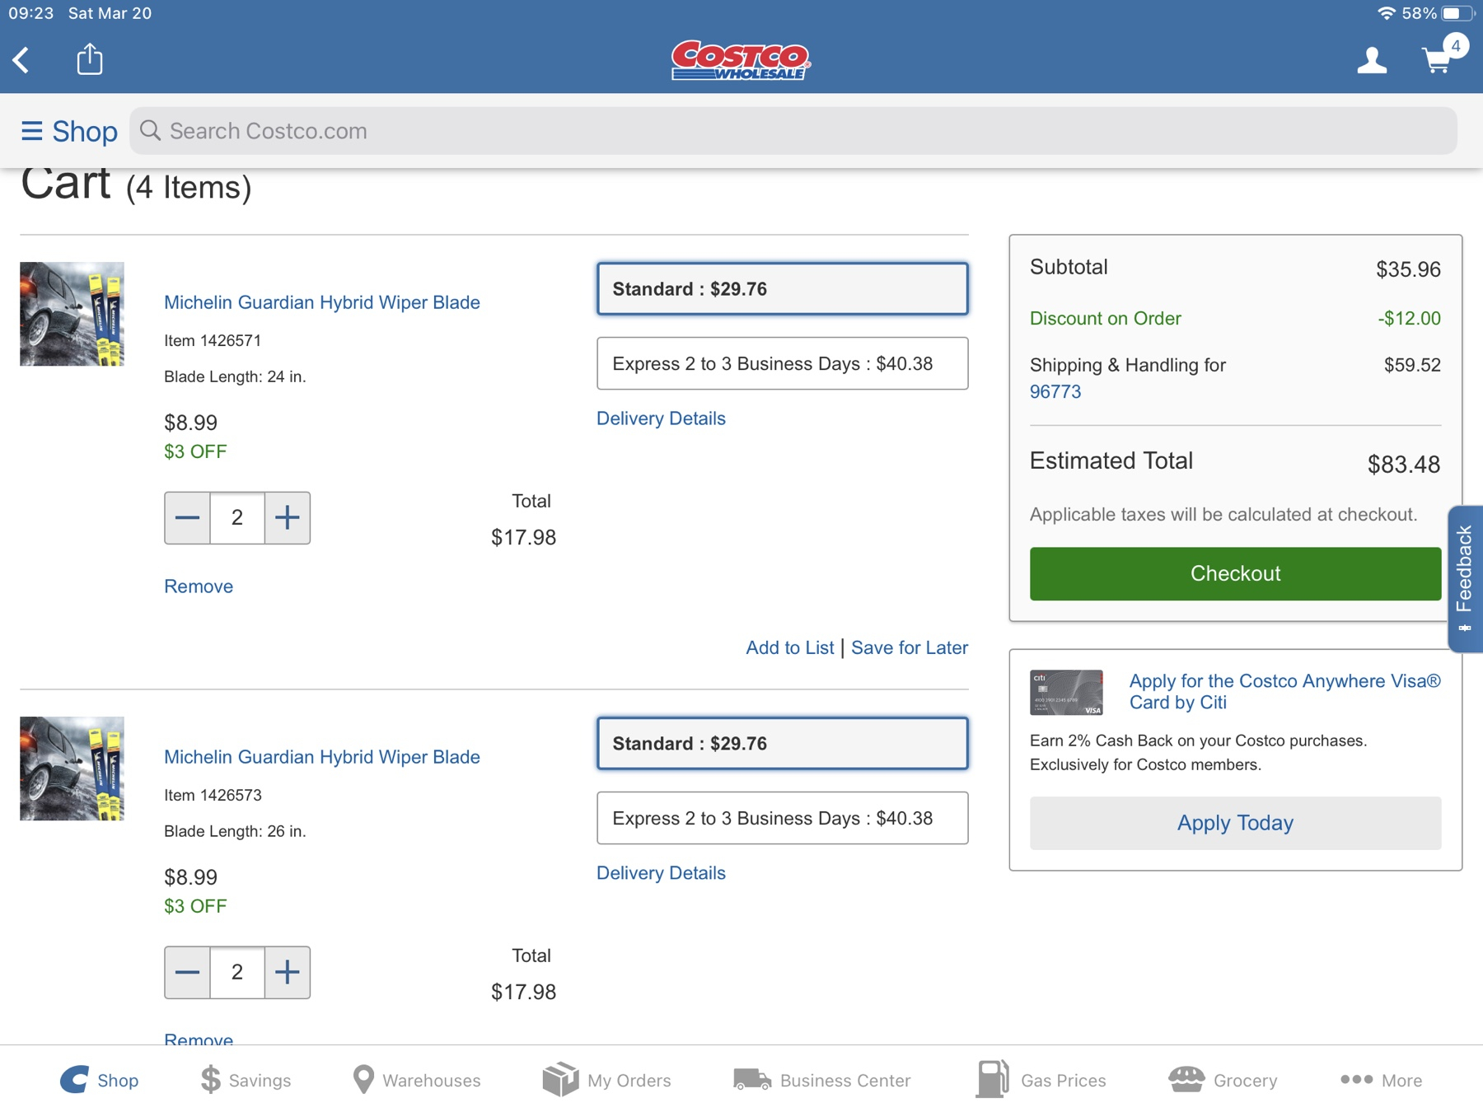This screenshot has width=1483, height=1112.
Task: Open Michelin wiper blade item 1426571 title
Action: [322, 302]
